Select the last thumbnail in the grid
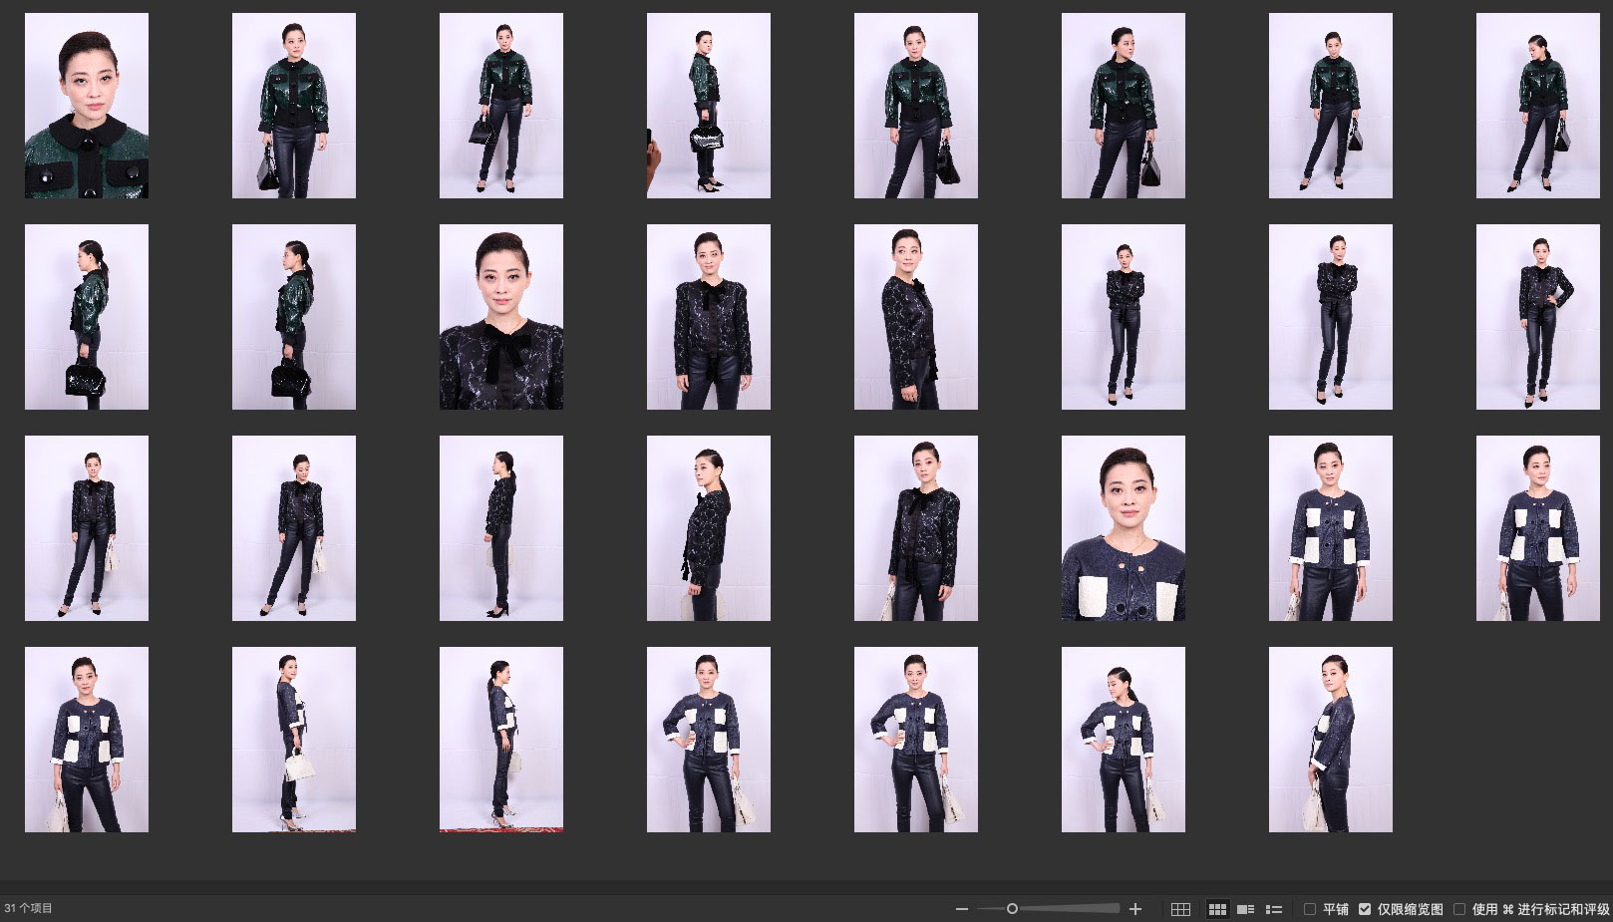The width and height of the screenshot is (1613, 922). tap(1331, 740)
